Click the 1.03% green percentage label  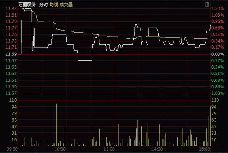(218, 93)
